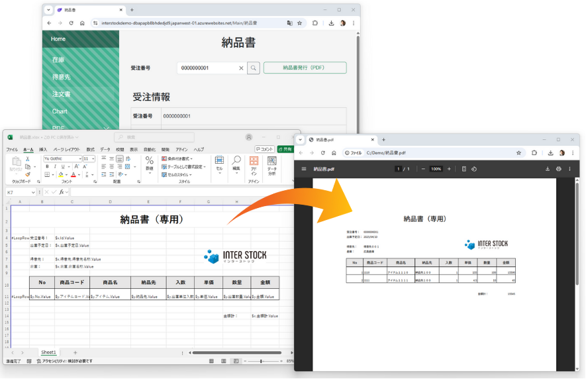The width and height of the screenshot is (586, 379).
Task: Select 得意先 in the green sidebar menu
Action: (x=62, y=77)
